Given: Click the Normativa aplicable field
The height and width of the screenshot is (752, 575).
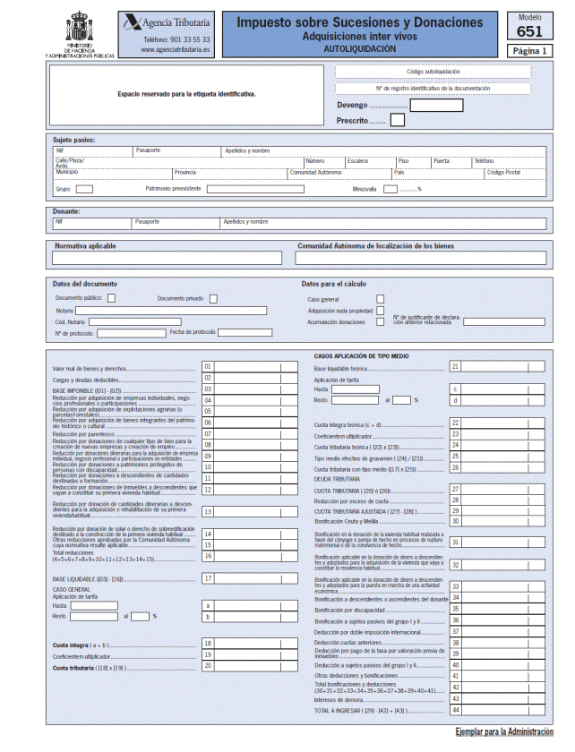Looking at the screenshot, I should (167, 258).
